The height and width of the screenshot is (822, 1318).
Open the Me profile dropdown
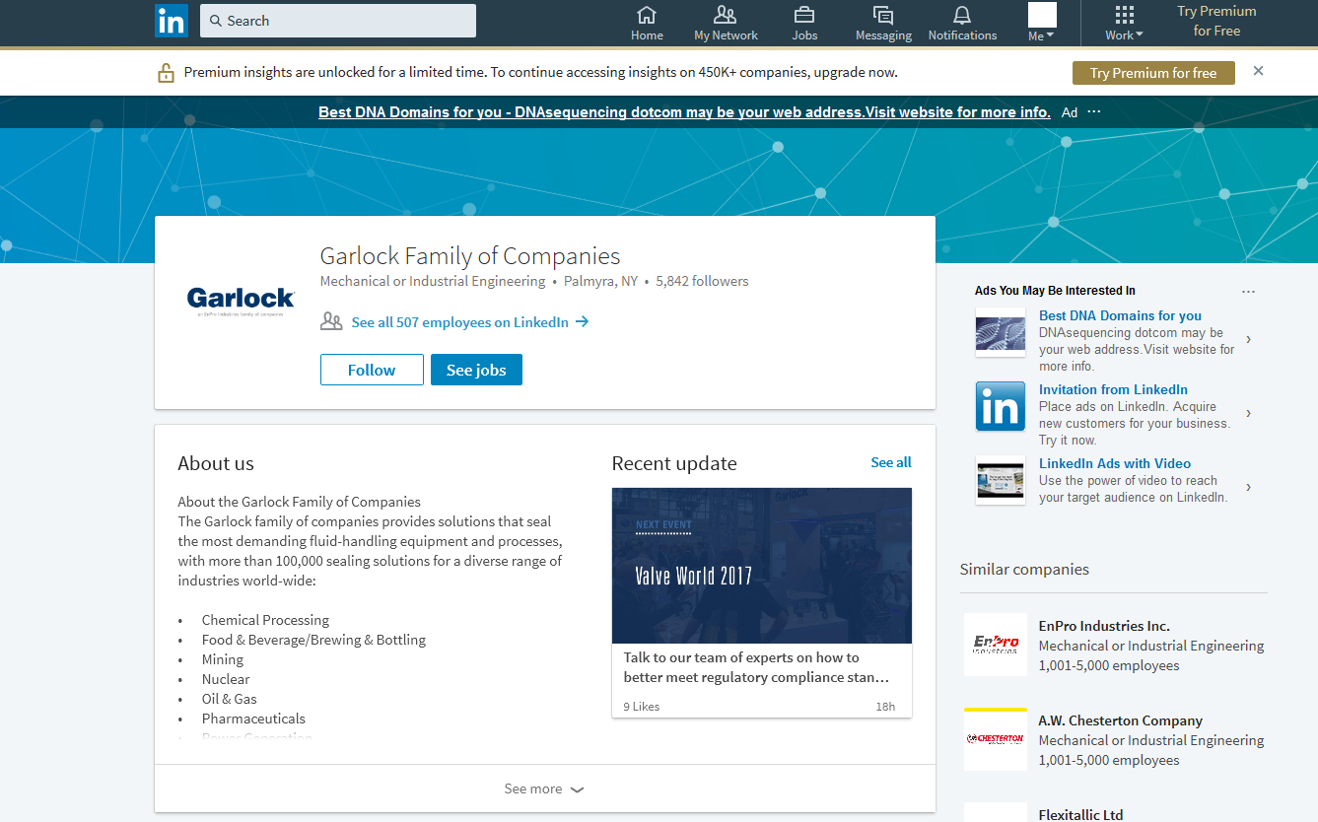(x=1042, y=23)
